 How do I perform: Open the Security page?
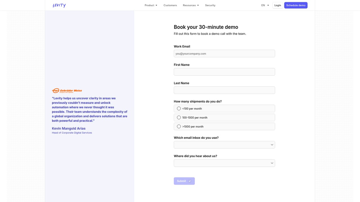[210, 5]
